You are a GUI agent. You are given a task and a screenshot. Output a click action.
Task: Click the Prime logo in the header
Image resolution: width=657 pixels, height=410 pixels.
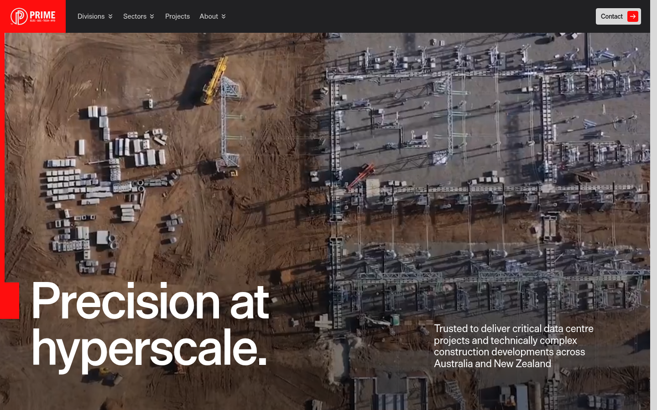point(33,16)
